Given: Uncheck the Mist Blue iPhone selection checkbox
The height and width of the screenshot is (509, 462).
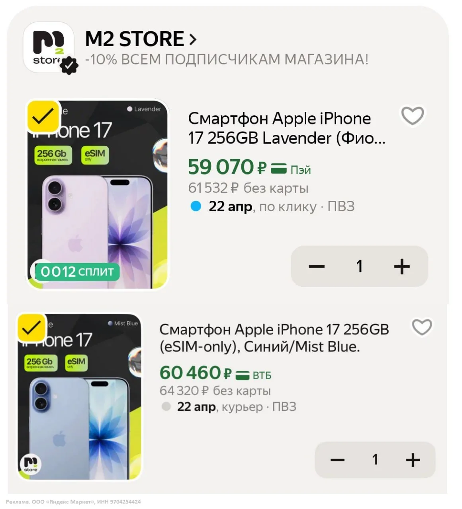Looking at the screenshot, I should pyautogui.click(x=32, y=328).
